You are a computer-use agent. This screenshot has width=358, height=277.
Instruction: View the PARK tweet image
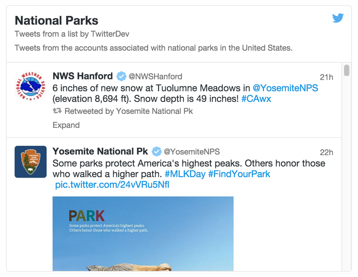point(143,234)
